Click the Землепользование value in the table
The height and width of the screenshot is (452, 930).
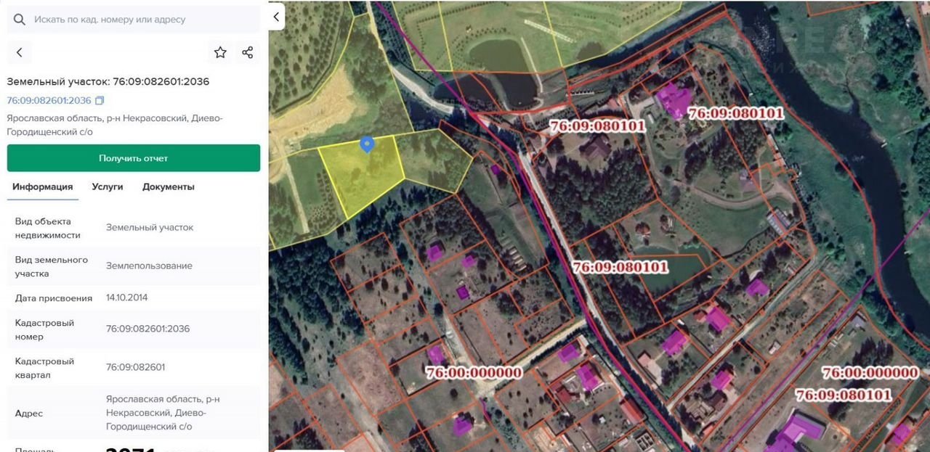click(149, 266)
